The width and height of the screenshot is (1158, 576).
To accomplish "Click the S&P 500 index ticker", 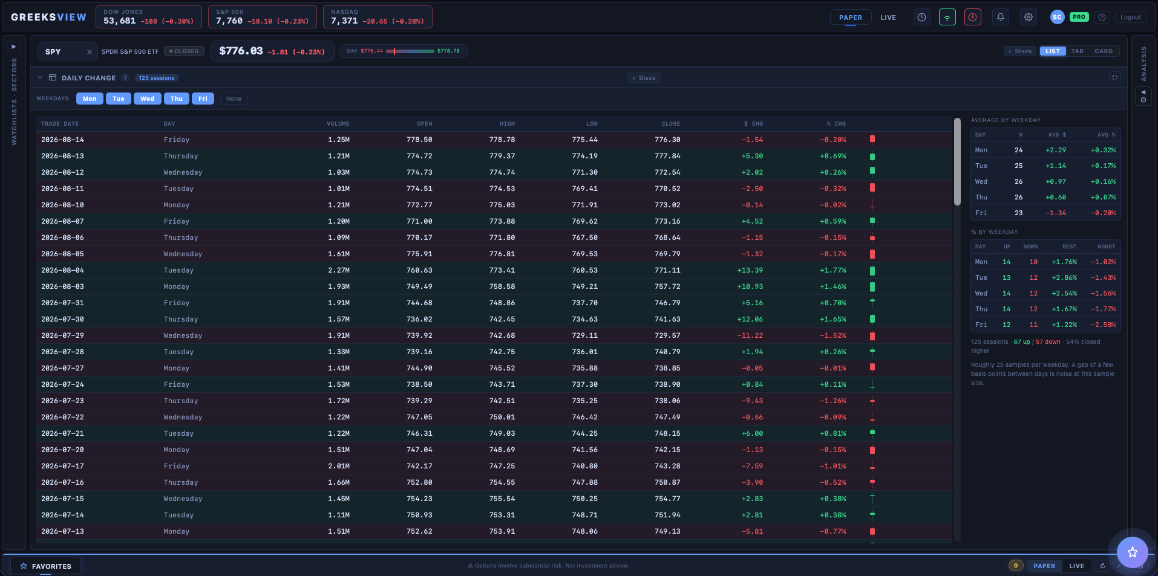I will coord(263,17).
